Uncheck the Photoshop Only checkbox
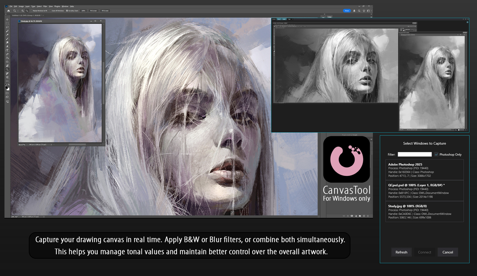The height and width of the screenshot is (276, 477). pyautogui.click(x=436, y=155)
